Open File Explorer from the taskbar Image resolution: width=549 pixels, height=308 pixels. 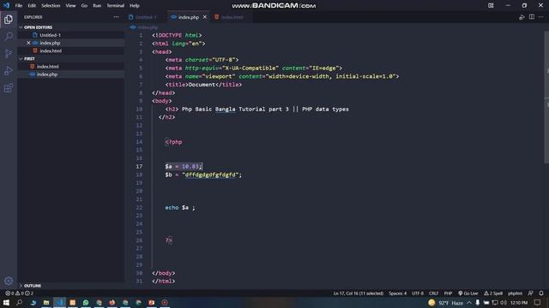(46, 302)
